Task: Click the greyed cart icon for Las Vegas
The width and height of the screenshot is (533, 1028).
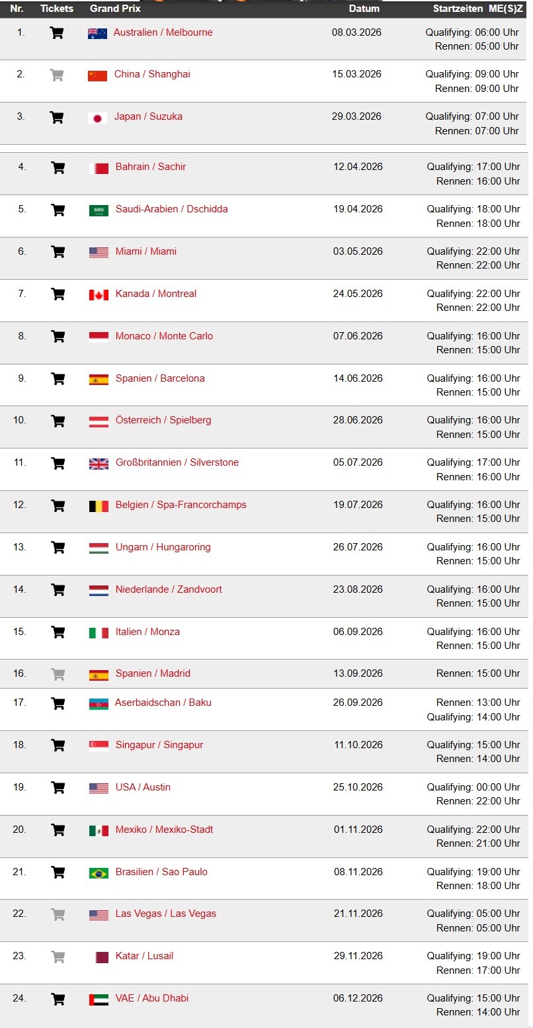Action: [x=58, y=914]
